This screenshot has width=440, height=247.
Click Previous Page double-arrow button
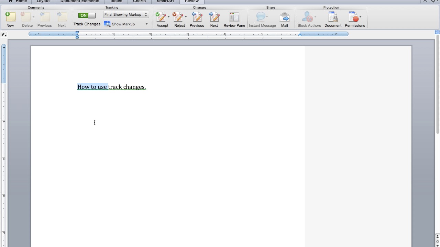coord(438,237)
